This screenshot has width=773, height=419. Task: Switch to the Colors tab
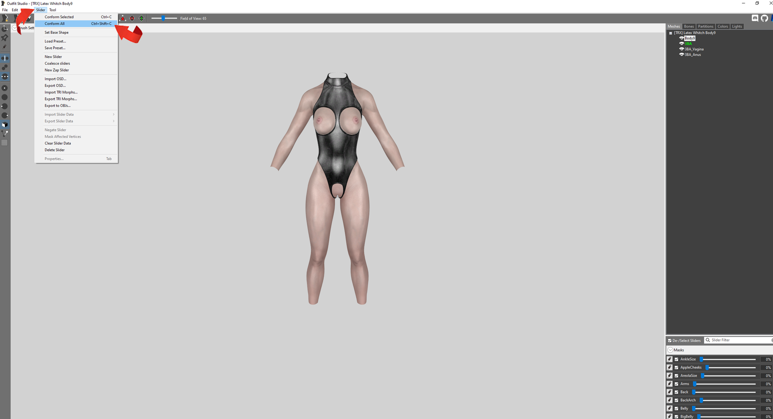point(723,27)
